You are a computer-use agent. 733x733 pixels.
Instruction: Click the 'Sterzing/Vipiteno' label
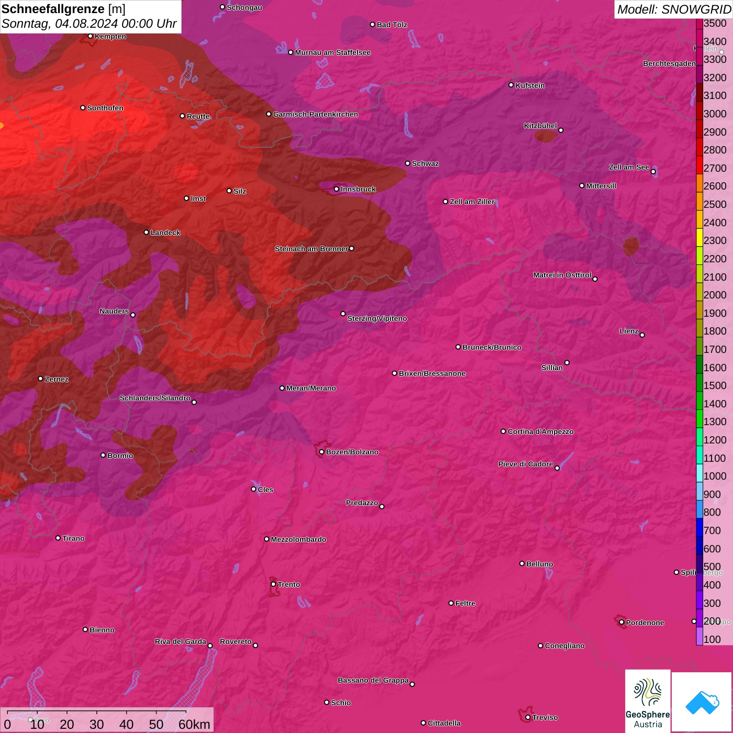click(x=377, y=318)
